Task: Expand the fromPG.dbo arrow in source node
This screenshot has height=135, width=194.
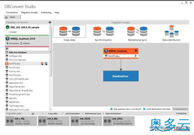Action: click(x=136, y=56)
